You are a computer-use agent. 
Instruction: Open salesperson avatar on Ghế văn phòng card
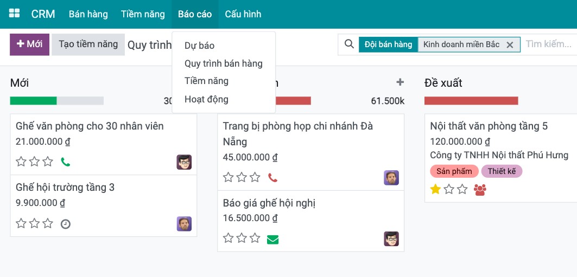pyautogui.click(x=184, y=162)
